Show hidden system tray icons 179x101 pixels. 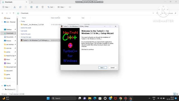(149, 98)
